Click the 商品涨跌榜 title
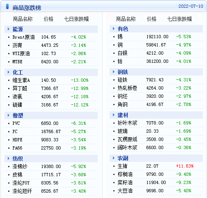The width and height of the screenshot is (207, 198). point(27,8)
